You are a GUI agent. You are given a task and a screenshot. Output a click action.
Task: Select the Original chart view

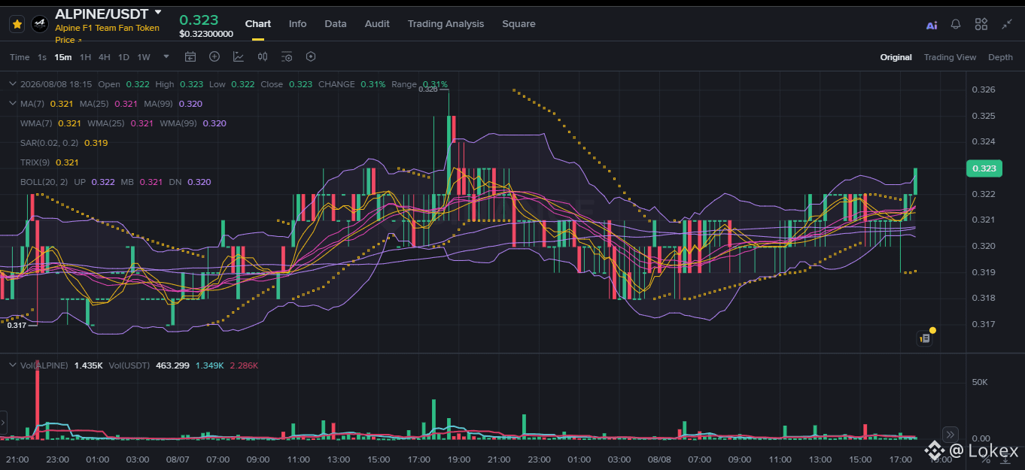pyautogui.click(x=896, y=57)
